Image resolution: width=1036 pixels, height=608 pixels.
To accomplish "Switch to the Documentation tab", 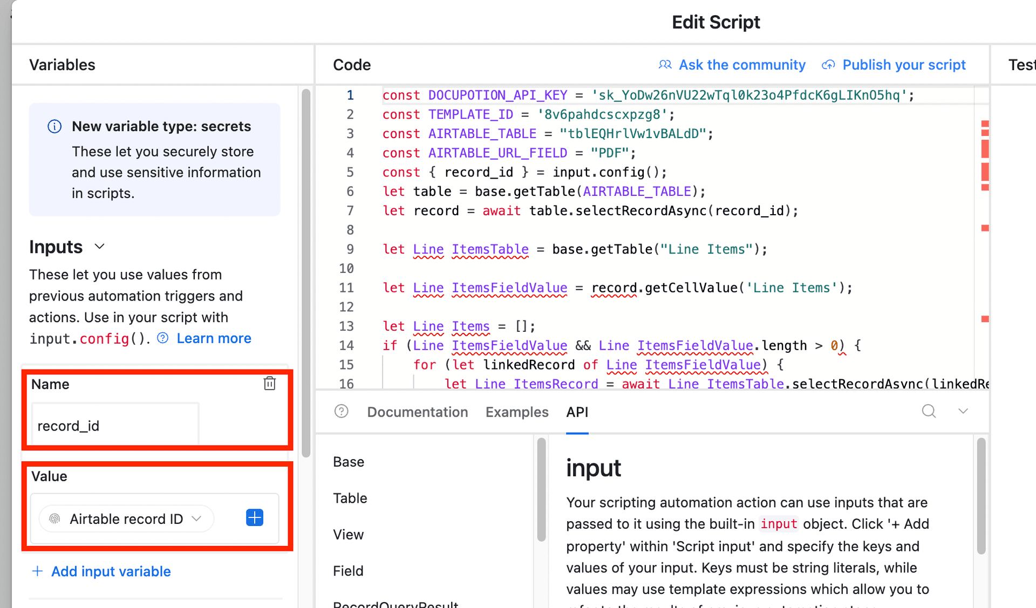I will pos(418,412).
